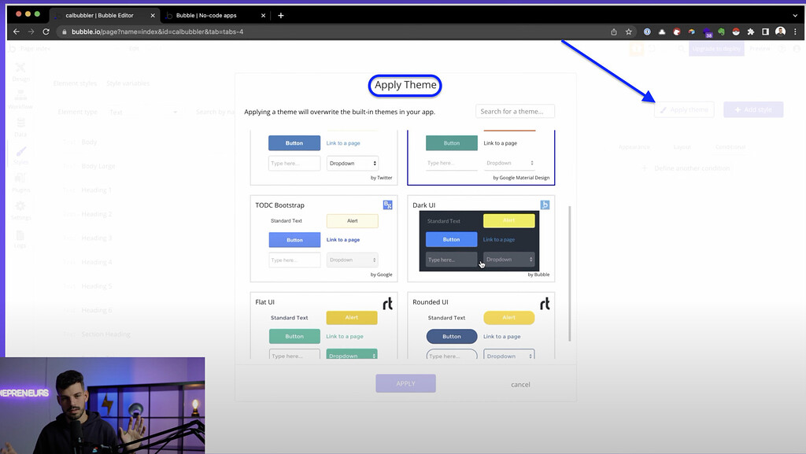
Task: Open the Logs icon in the sidebar
Action: click(x=21, y=236)
